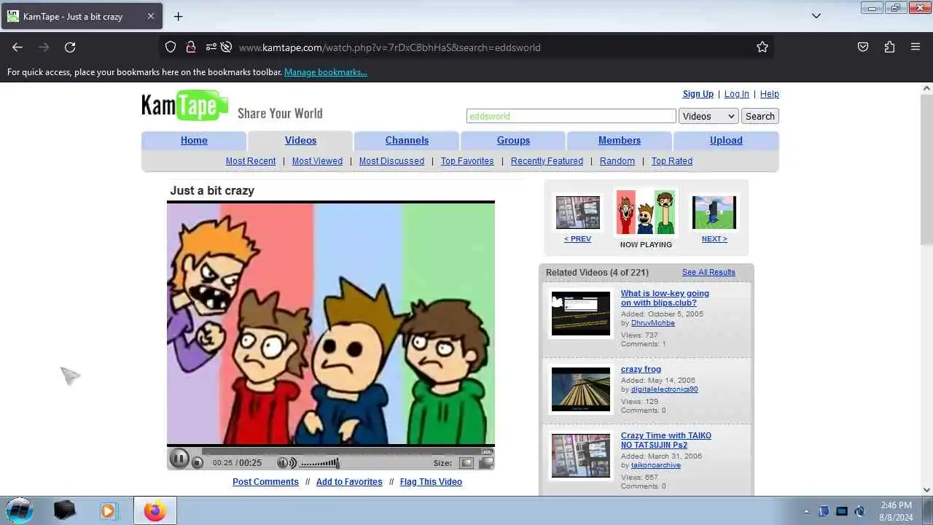The height and width of the screenshot is (525, 933).
Task: Click the Sign Up link
Action: click(x=698, y=94)
